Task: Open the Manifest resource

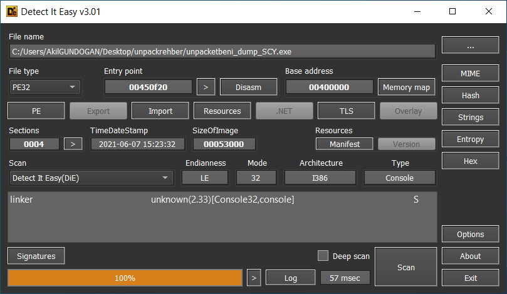Action: click(344, 144)
